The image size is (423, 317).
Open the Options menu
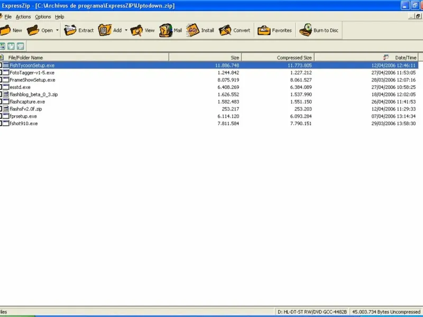pyautogui.click(x=43, y=17)
